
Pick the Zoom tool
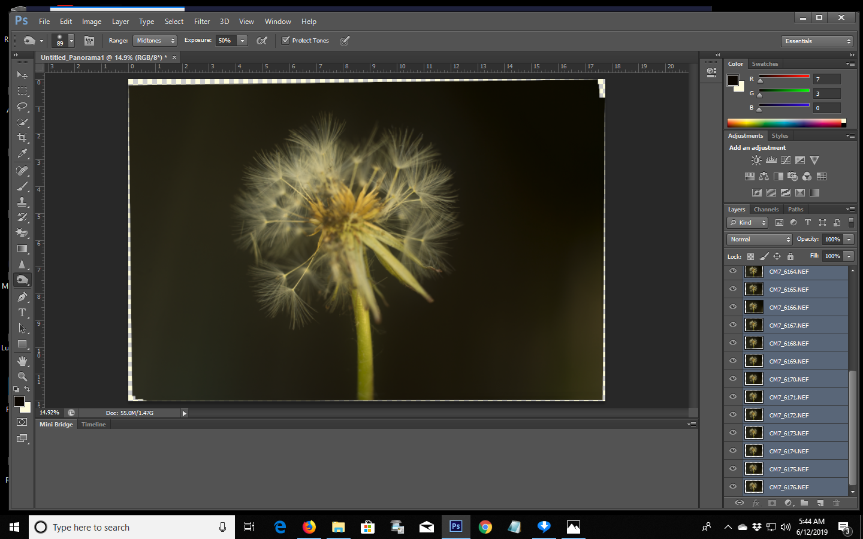point(22,377)
